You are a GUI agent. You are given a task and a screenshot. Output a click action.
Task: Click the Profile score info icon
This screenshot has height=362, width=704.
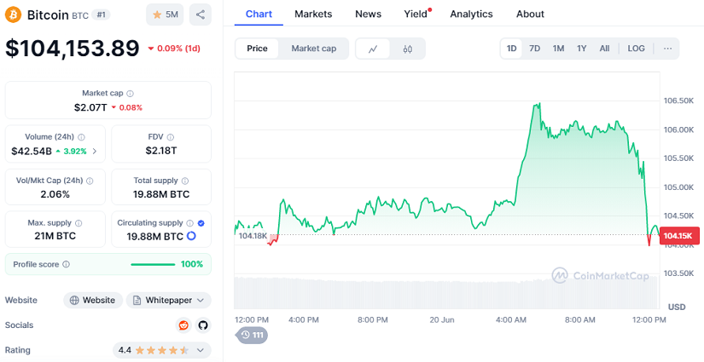click(66, 264)
